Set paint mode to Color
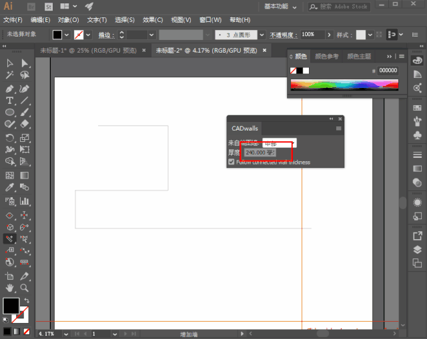The height and width of the screenshot is (339, 427). point(7,332)
